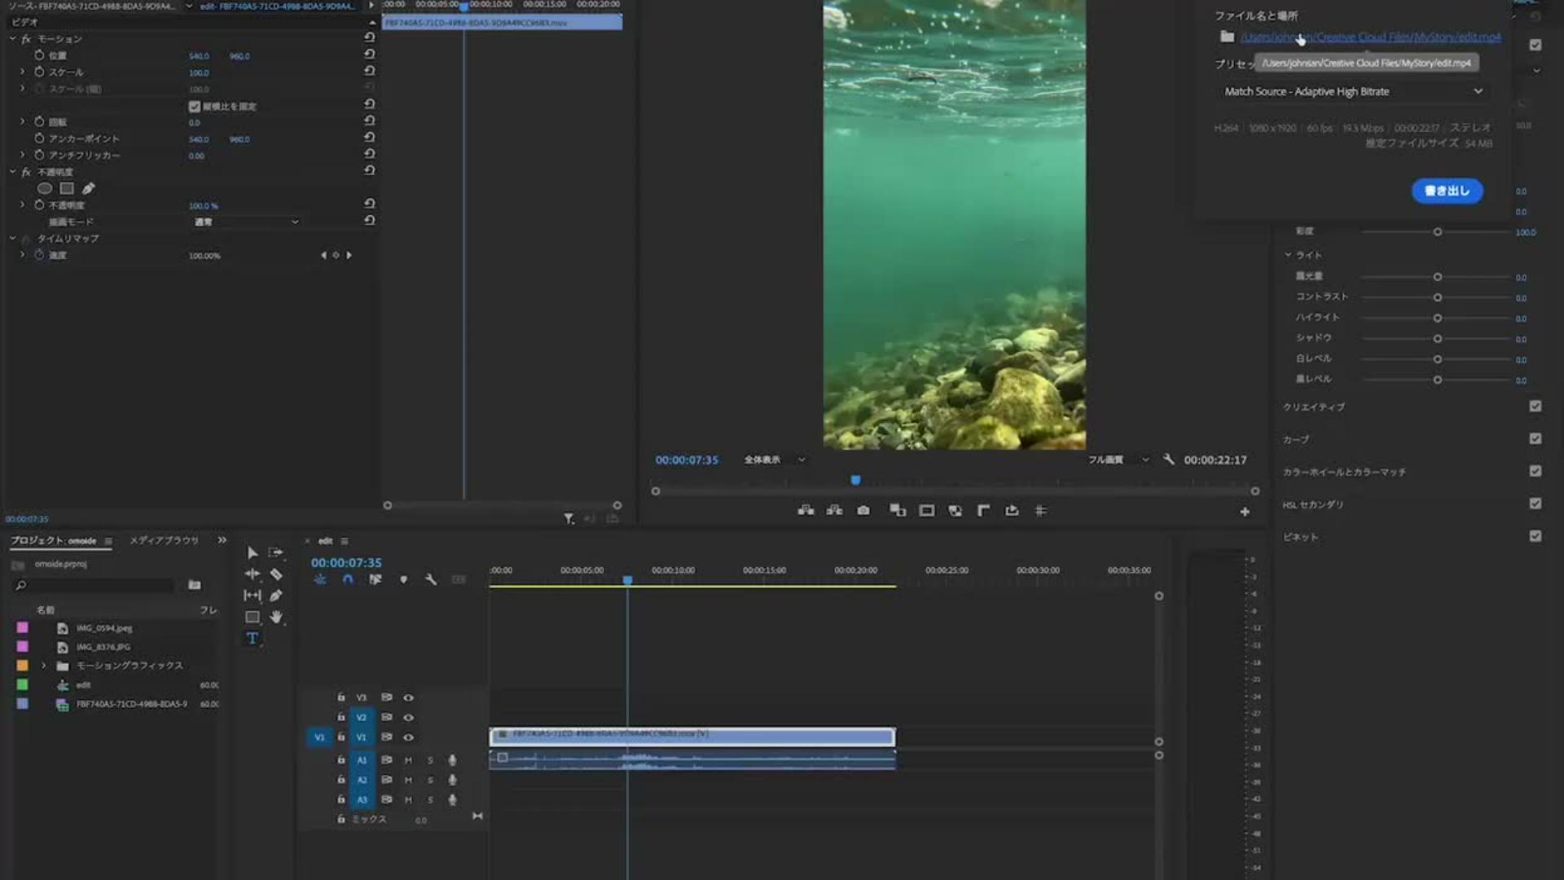Toggle timeline snapping magnet icon
This screenshot has height=880, width=1564.
(348, 579)
